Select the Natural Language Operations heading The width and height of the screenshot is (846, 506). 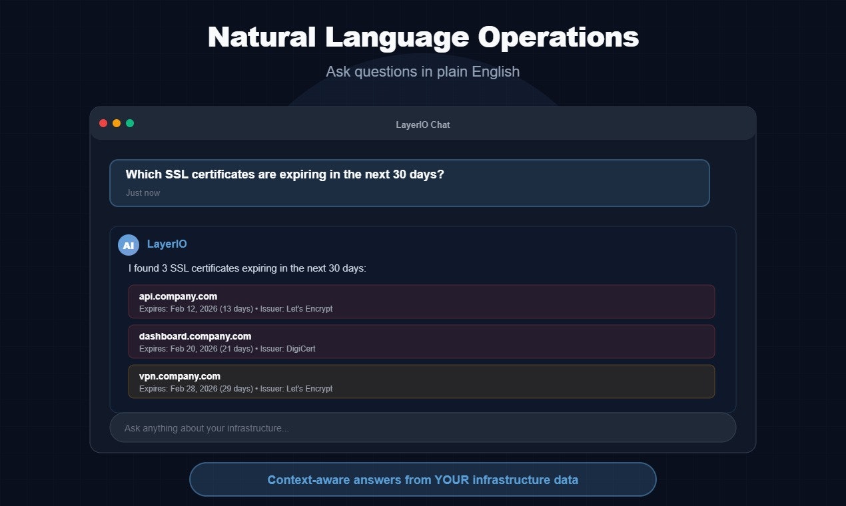423,37
